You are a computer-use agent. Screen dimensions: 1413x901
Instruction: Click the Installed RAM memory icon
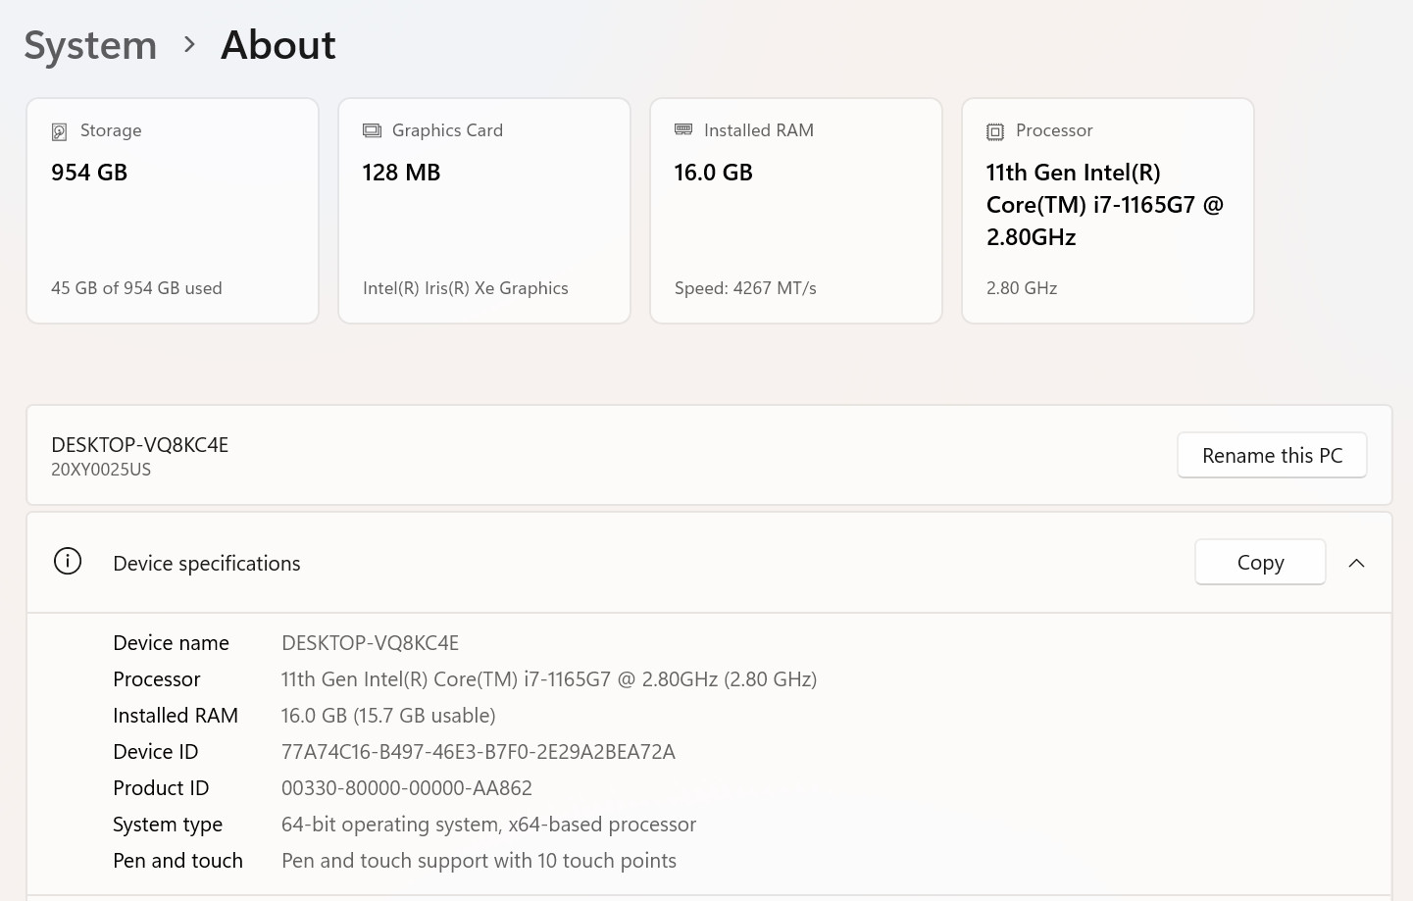click(683, 129)
